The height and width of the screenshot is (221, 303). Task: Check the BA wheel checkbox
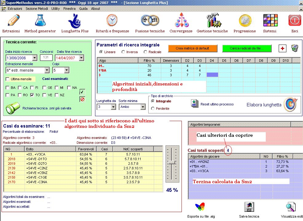pos(7,88)
